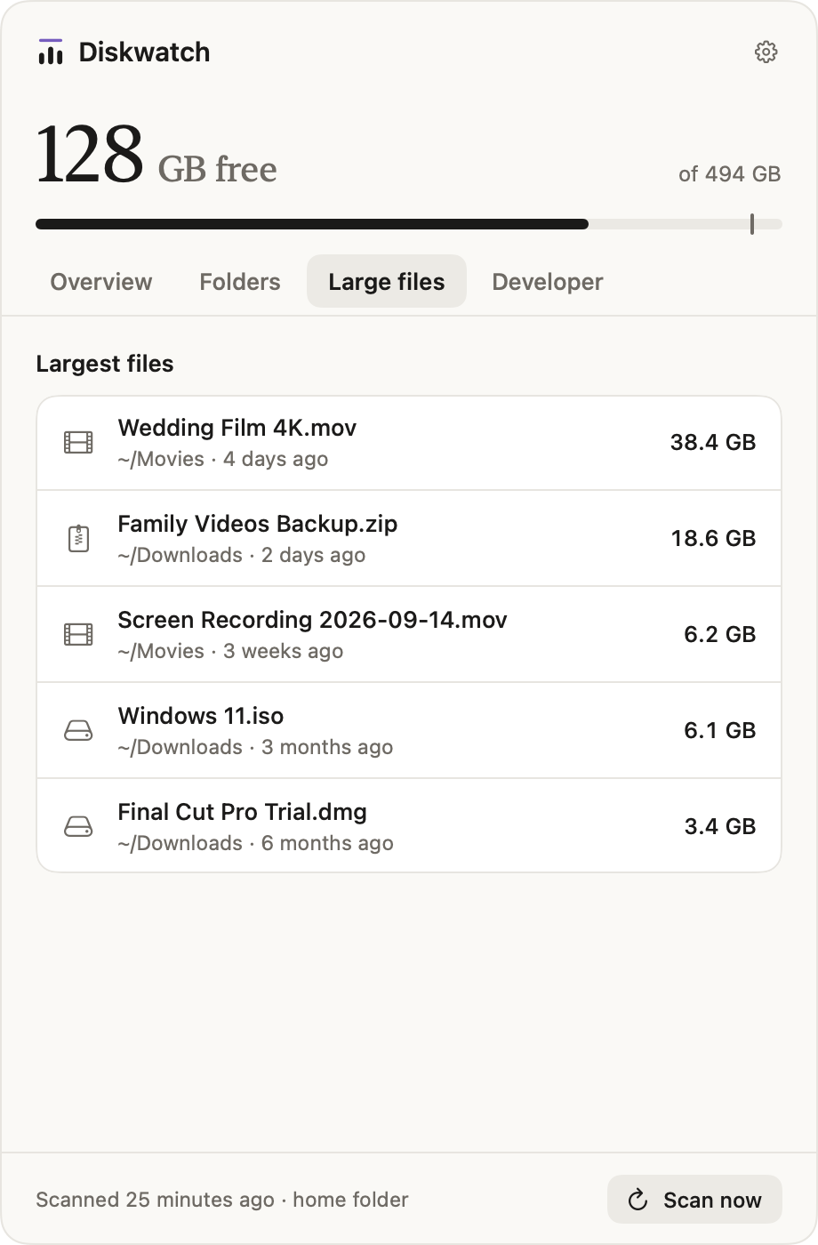Viewport: 818px width, 1245px height.
Task: Click the disk image icon for Final Cut Pro Trial.dmg
Action: pos(78,826)
